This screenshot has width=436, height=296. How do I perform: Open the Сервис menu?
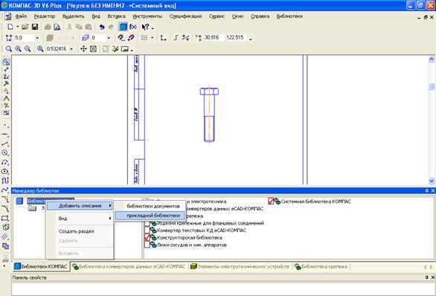tap(217, 16)
